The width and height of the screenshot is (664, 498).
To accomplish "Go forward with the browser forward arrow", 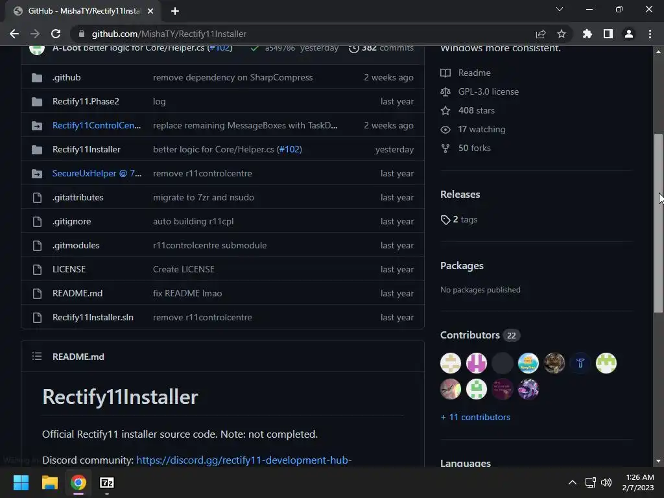I will coord(35,34).
